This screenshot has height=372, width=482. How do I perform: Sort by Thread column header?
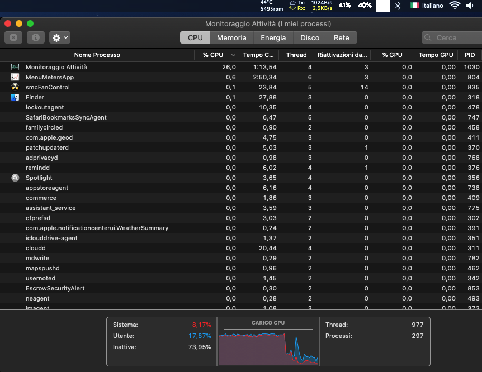click(296, 55)
